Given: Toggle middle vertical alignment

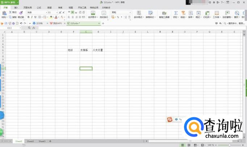Looking at the screenshot, I should (x=72, y=12).
